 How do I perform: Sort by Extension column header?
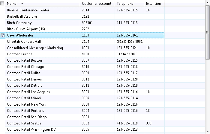(154, 4)
